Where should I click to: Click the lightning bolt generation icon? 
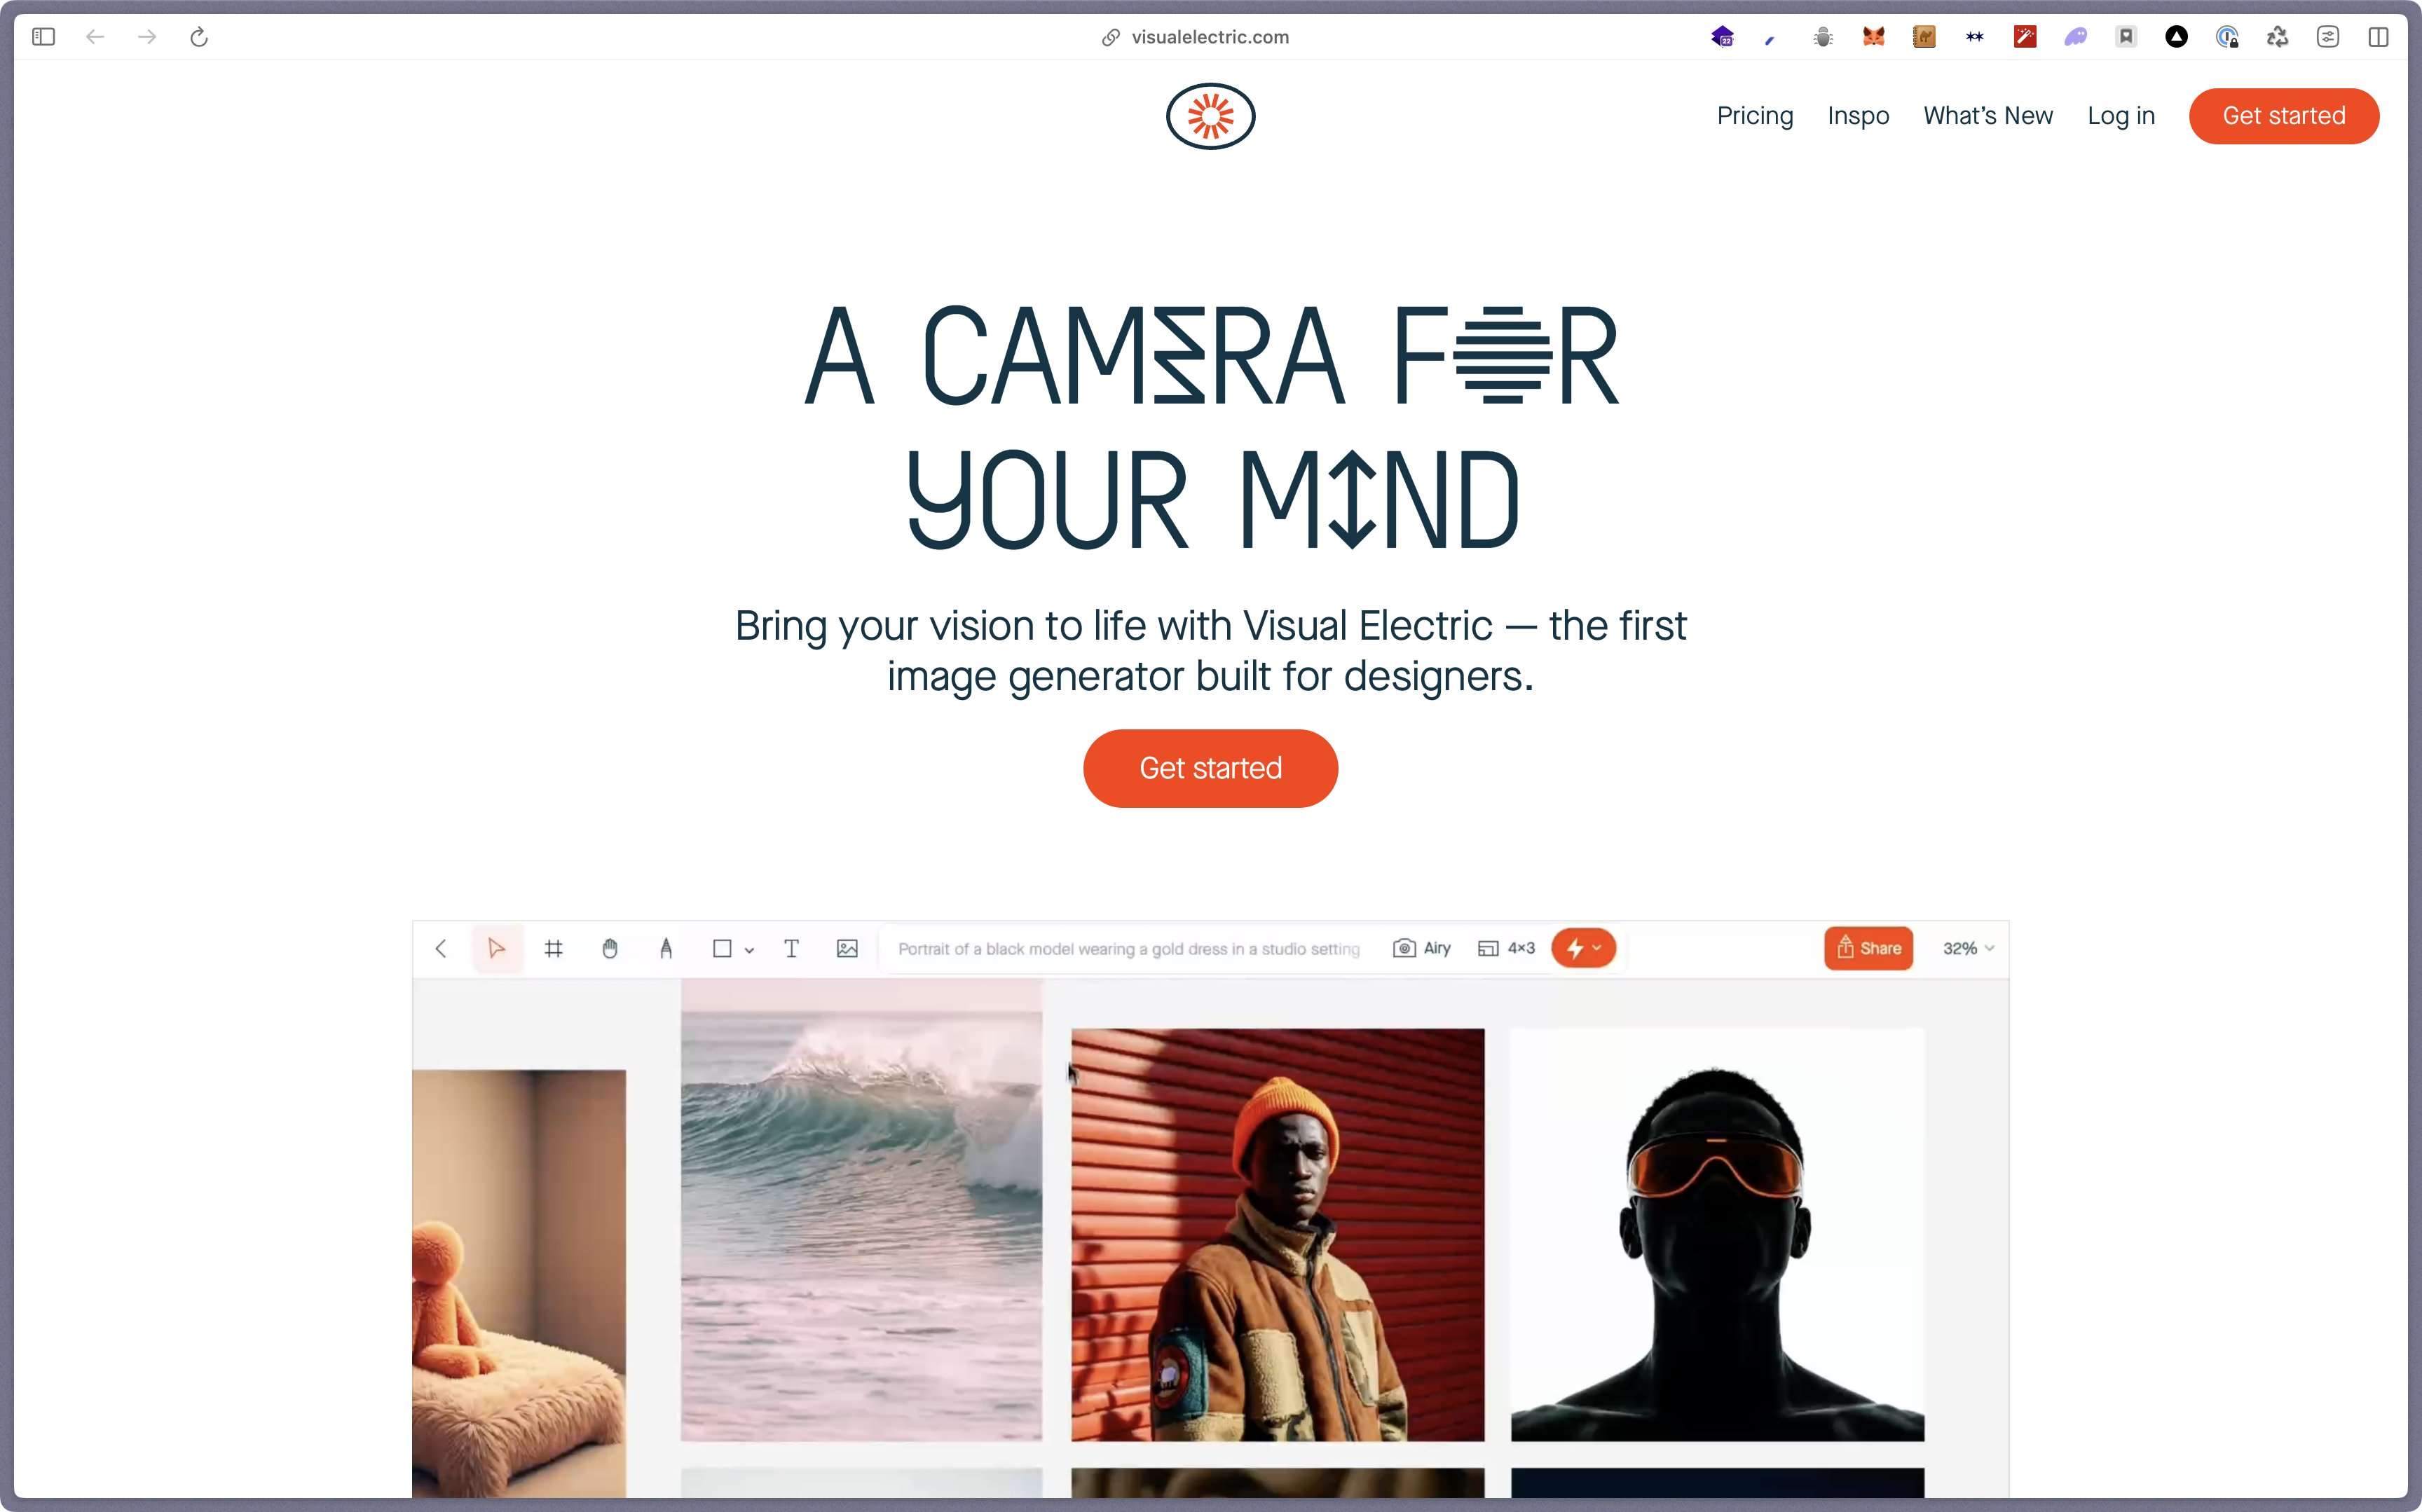[x=1575, y=947]
